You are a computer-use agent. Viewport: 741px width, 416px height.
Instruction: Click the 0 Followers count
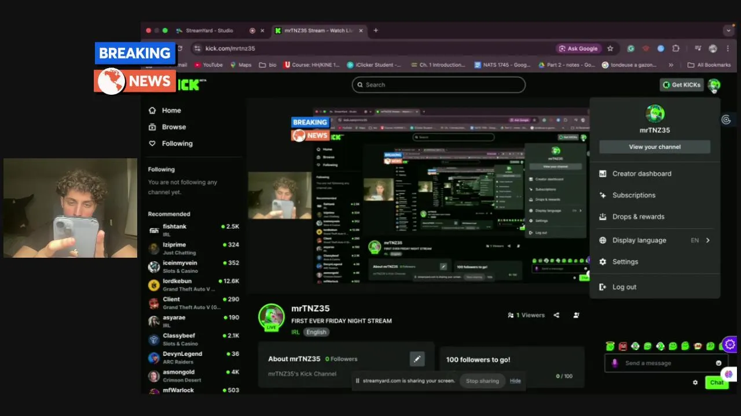tap(341, 359)
